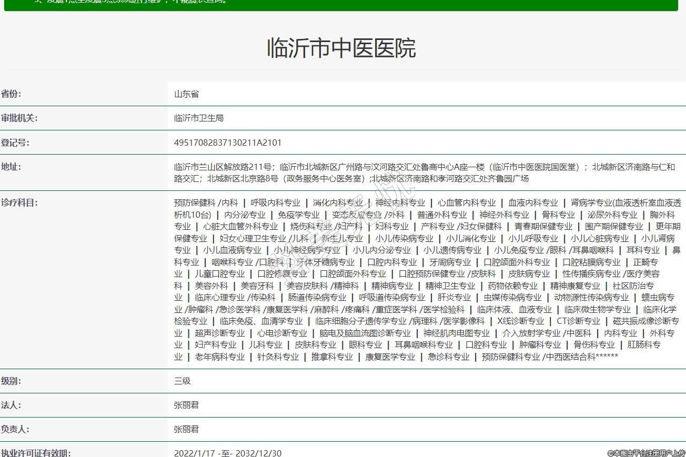Image resolution: width=686 pixels, height=457 pixels.
Task: Click the 审批机关 field label
Action: coord(19,118)
